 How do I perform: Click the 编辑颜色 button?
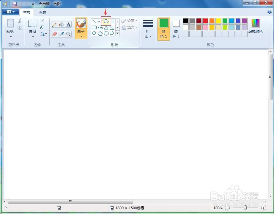(x=256, y=26)
